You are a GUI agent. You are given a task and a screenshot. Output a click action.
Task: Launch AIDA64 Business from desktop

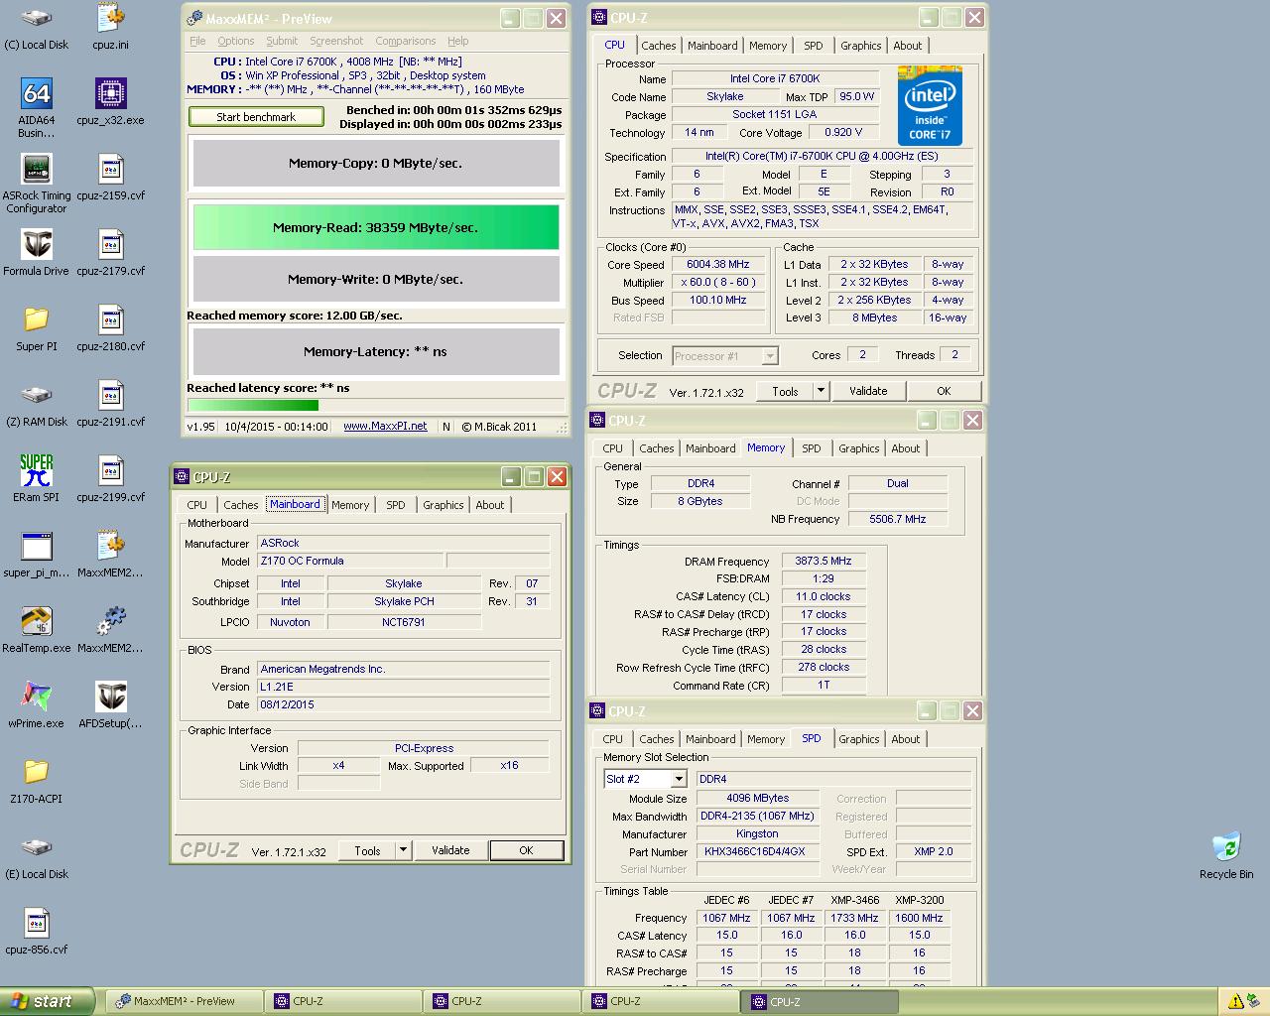tap(37, 108)
